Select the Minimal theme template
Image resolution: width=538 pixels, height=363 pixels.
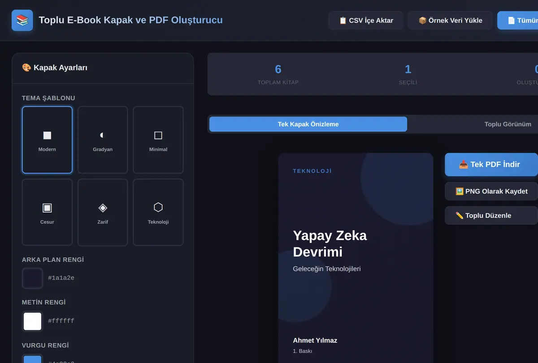click(x=158, y=140)
